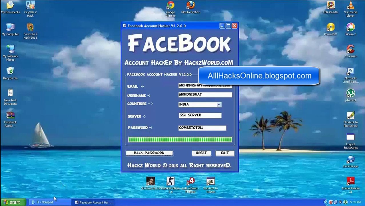Open the My Documents desktop icon
The width and height of the screenshot is (365, 206).
[x=10, y=7]
